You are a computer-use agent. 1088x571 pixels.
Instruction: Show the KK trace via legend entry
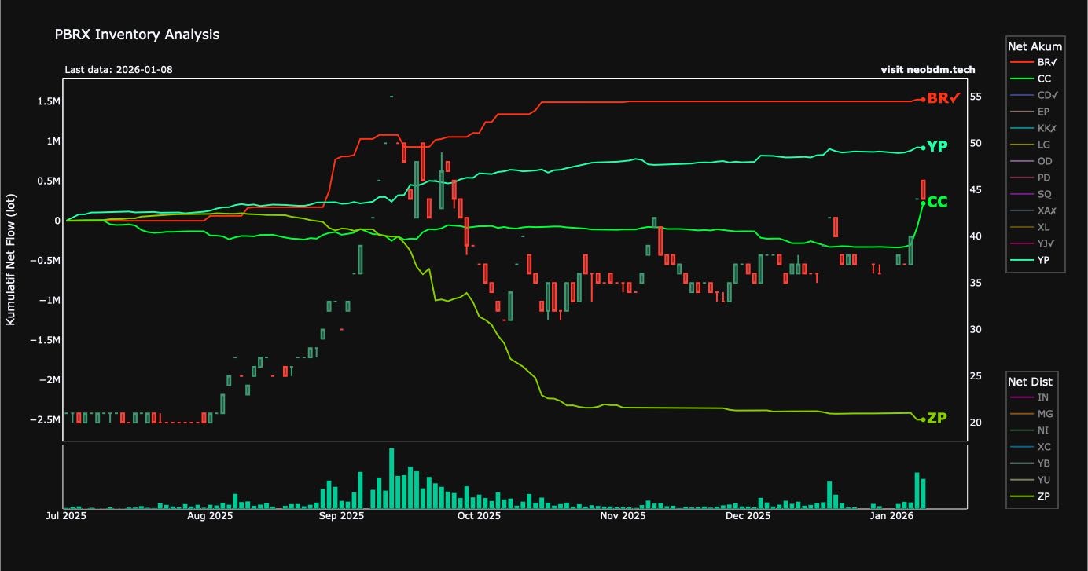click(x=1035, y=128)
